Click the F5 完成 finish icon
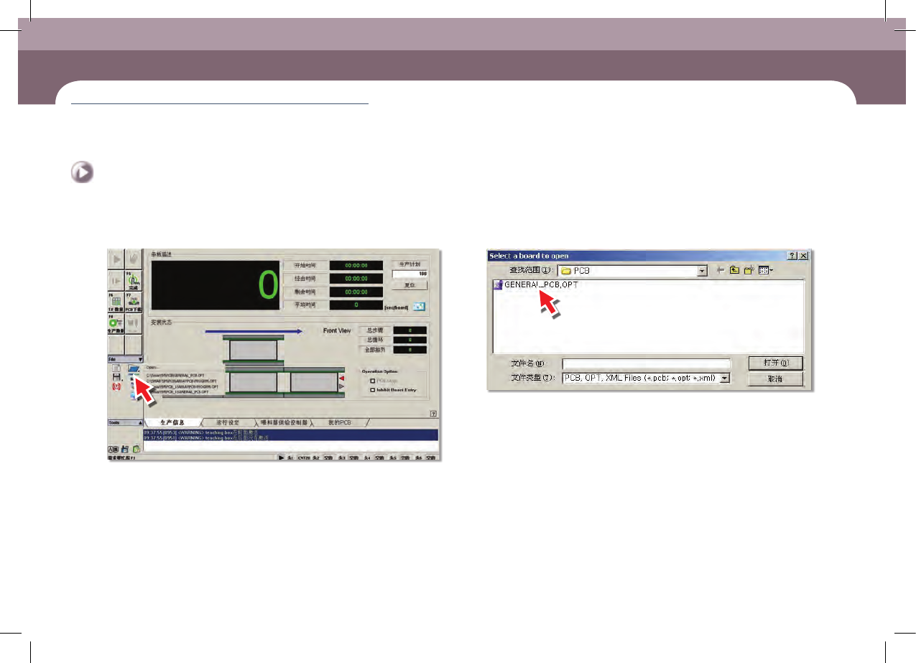 134,280
